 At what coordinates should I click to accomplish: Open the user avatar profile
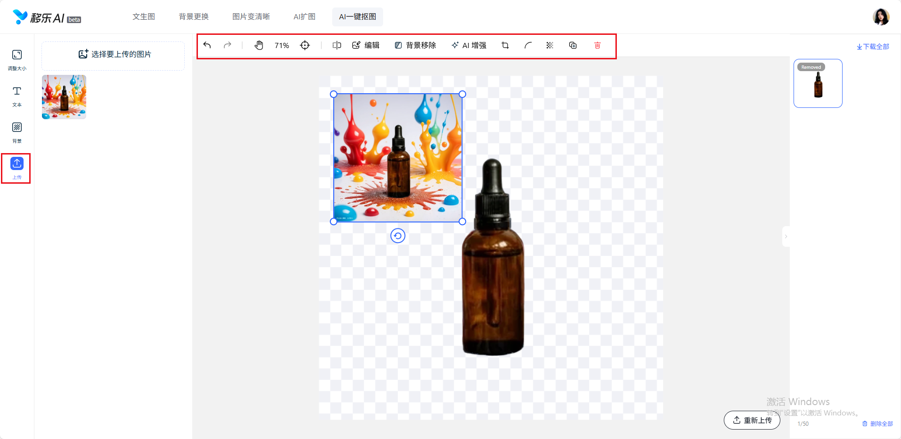pos(881,16)
